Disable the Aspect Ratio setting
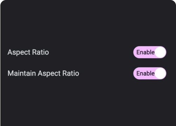Screen dimensions: 176x126 (150, 52)
